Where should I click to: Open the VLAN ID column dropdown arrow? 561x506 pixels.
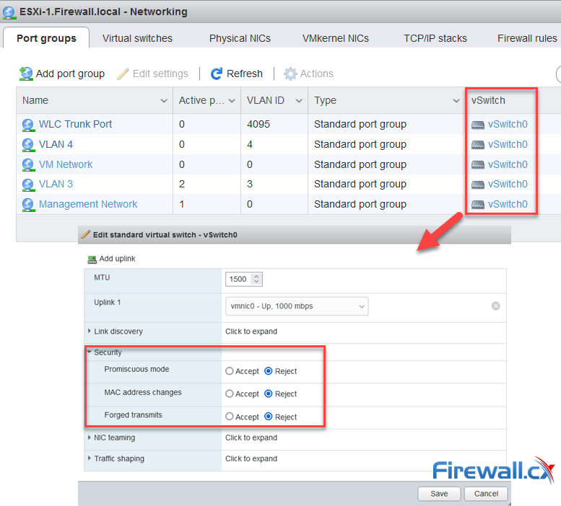299,101
